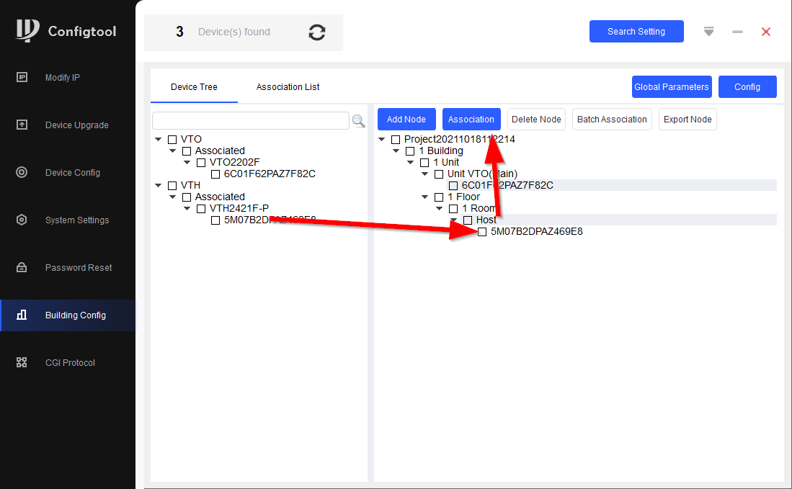Check the Associated checkbox under VTH

click(187, 197)
